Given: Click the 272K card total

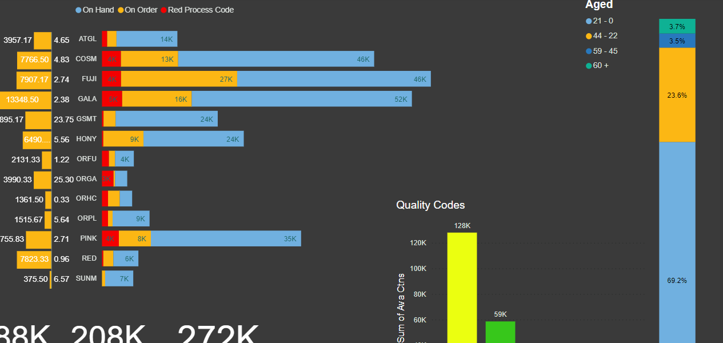Looking at the screenshot, I should click(x=218, y=334).
